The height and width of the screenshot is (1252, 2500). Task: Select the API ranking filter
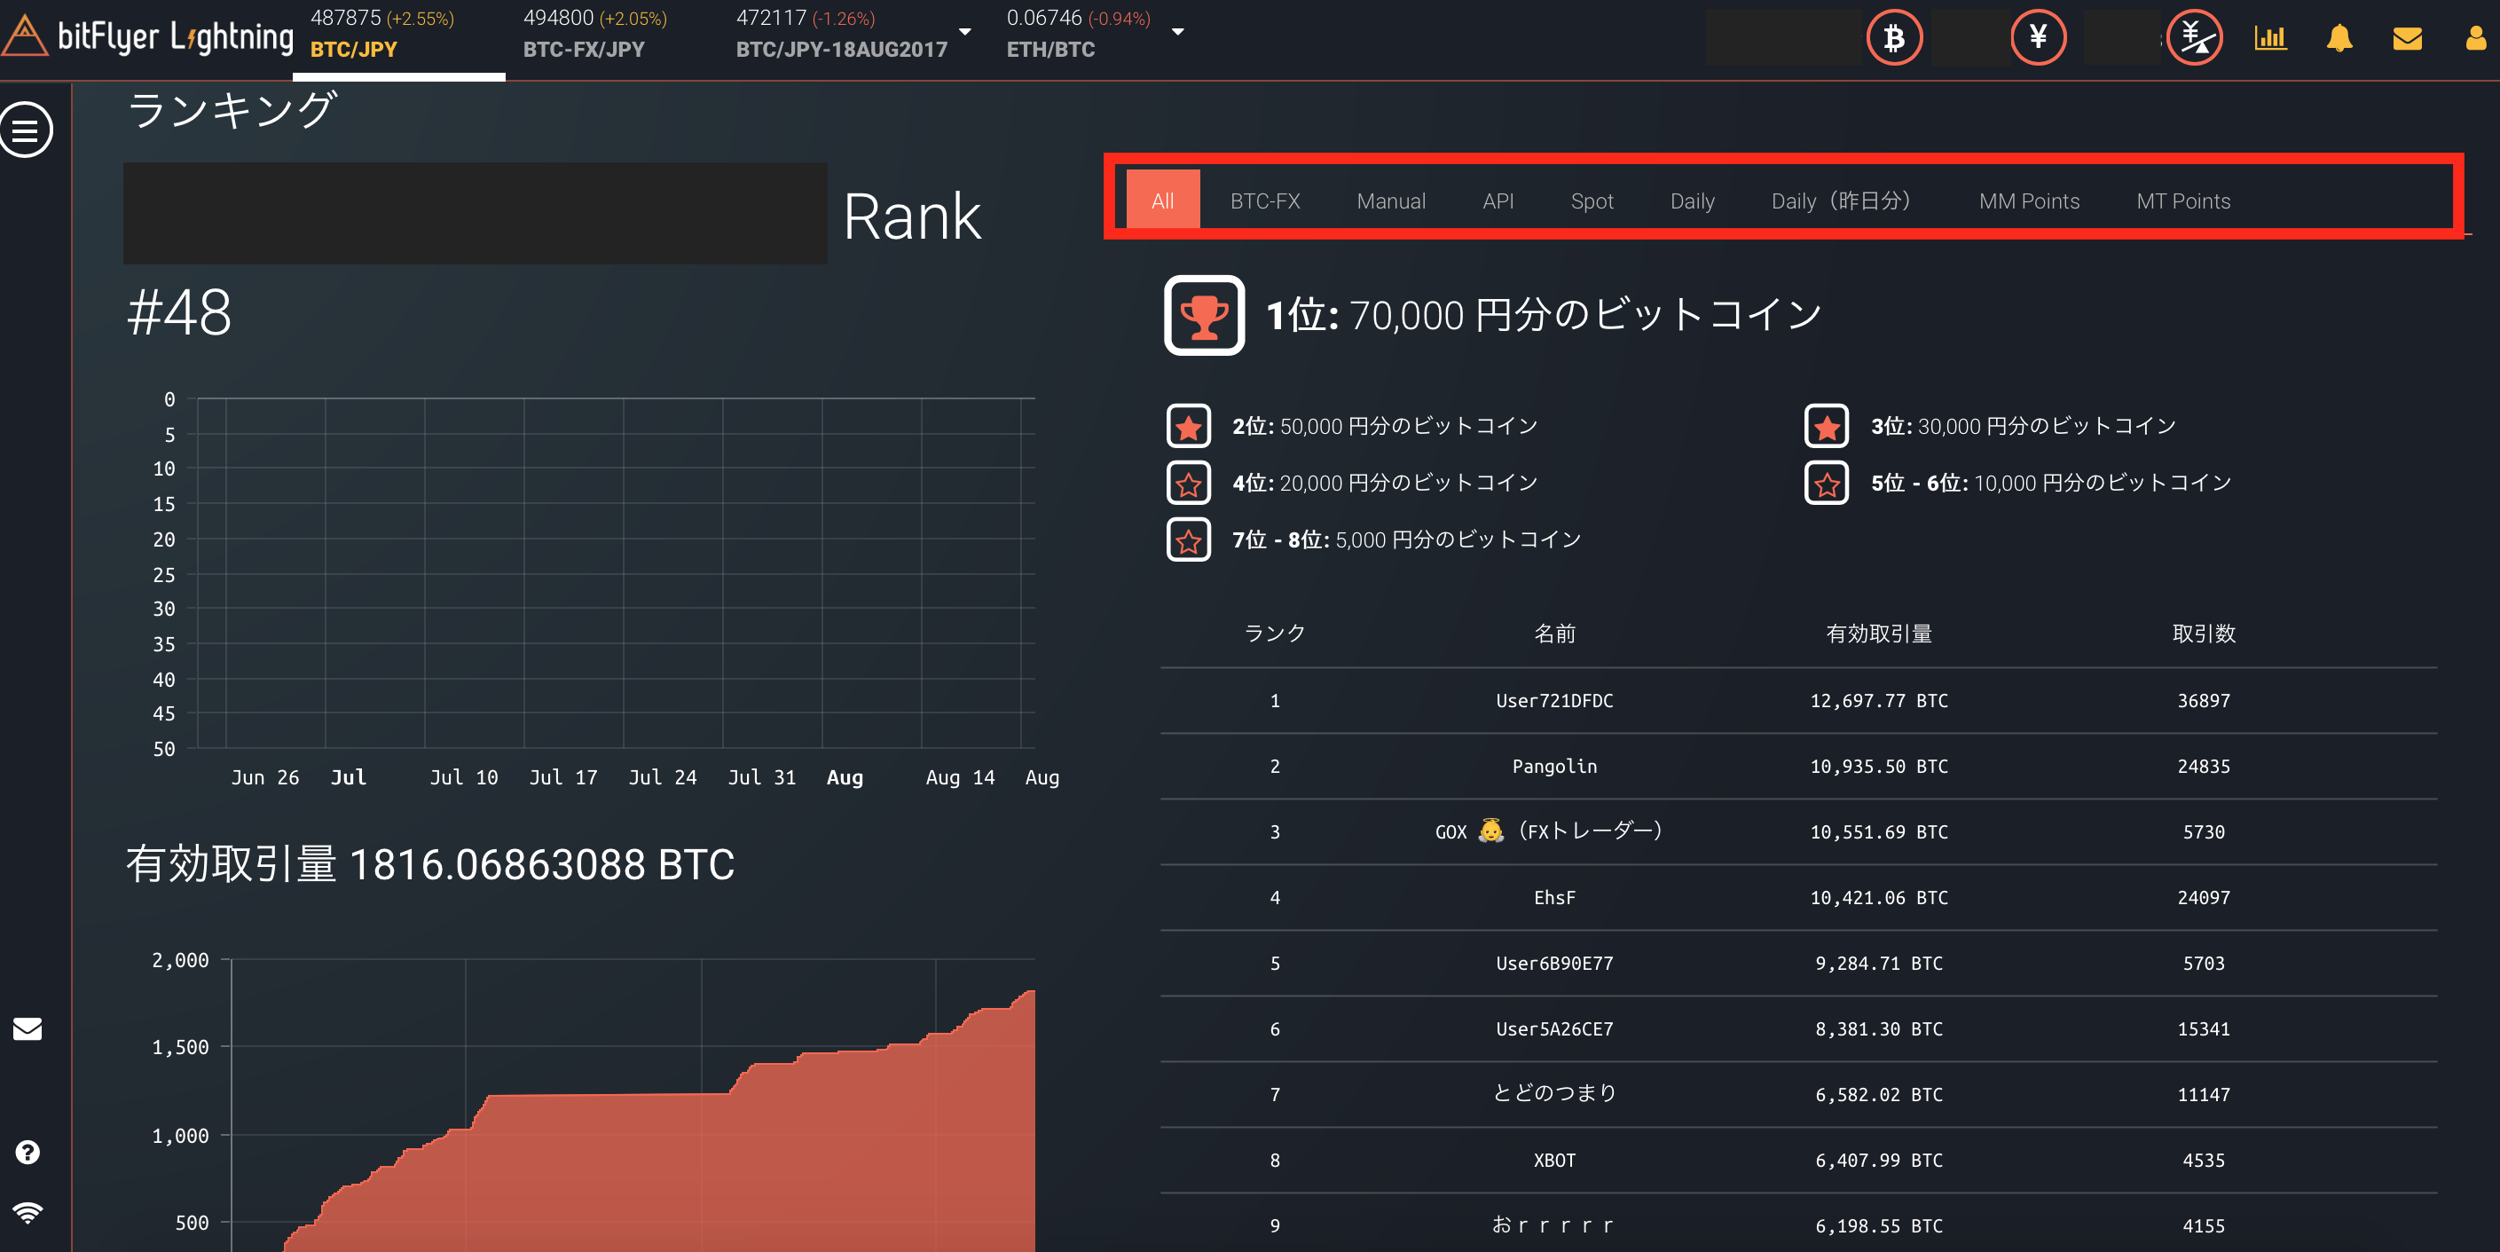pyautogui.click(x=1498, y=200)
